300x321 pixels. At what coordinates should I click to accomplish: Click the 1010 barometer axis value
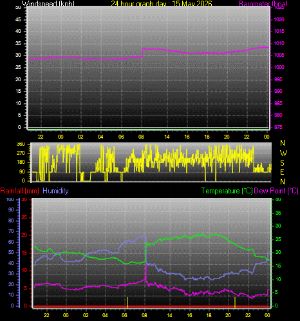pyautogui.click(x=279, y=43)
